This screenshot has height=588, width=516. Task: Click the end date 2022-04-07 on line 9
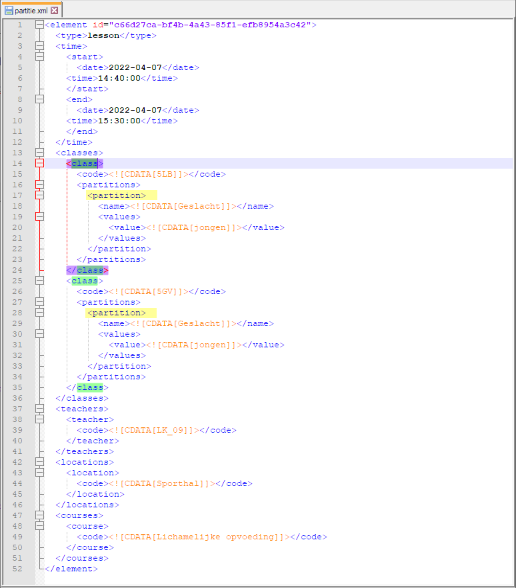tap(135, 110)
